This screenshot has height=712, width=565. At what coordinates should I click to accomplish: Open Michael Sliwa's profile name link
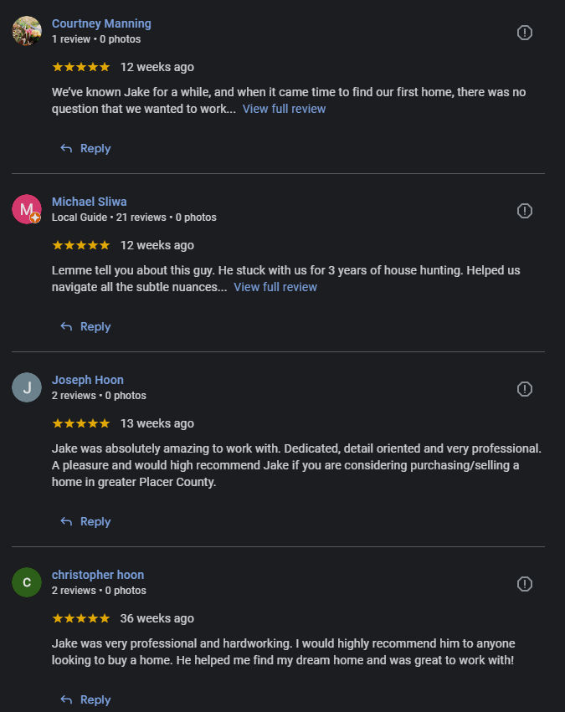[x=90, y=202]
